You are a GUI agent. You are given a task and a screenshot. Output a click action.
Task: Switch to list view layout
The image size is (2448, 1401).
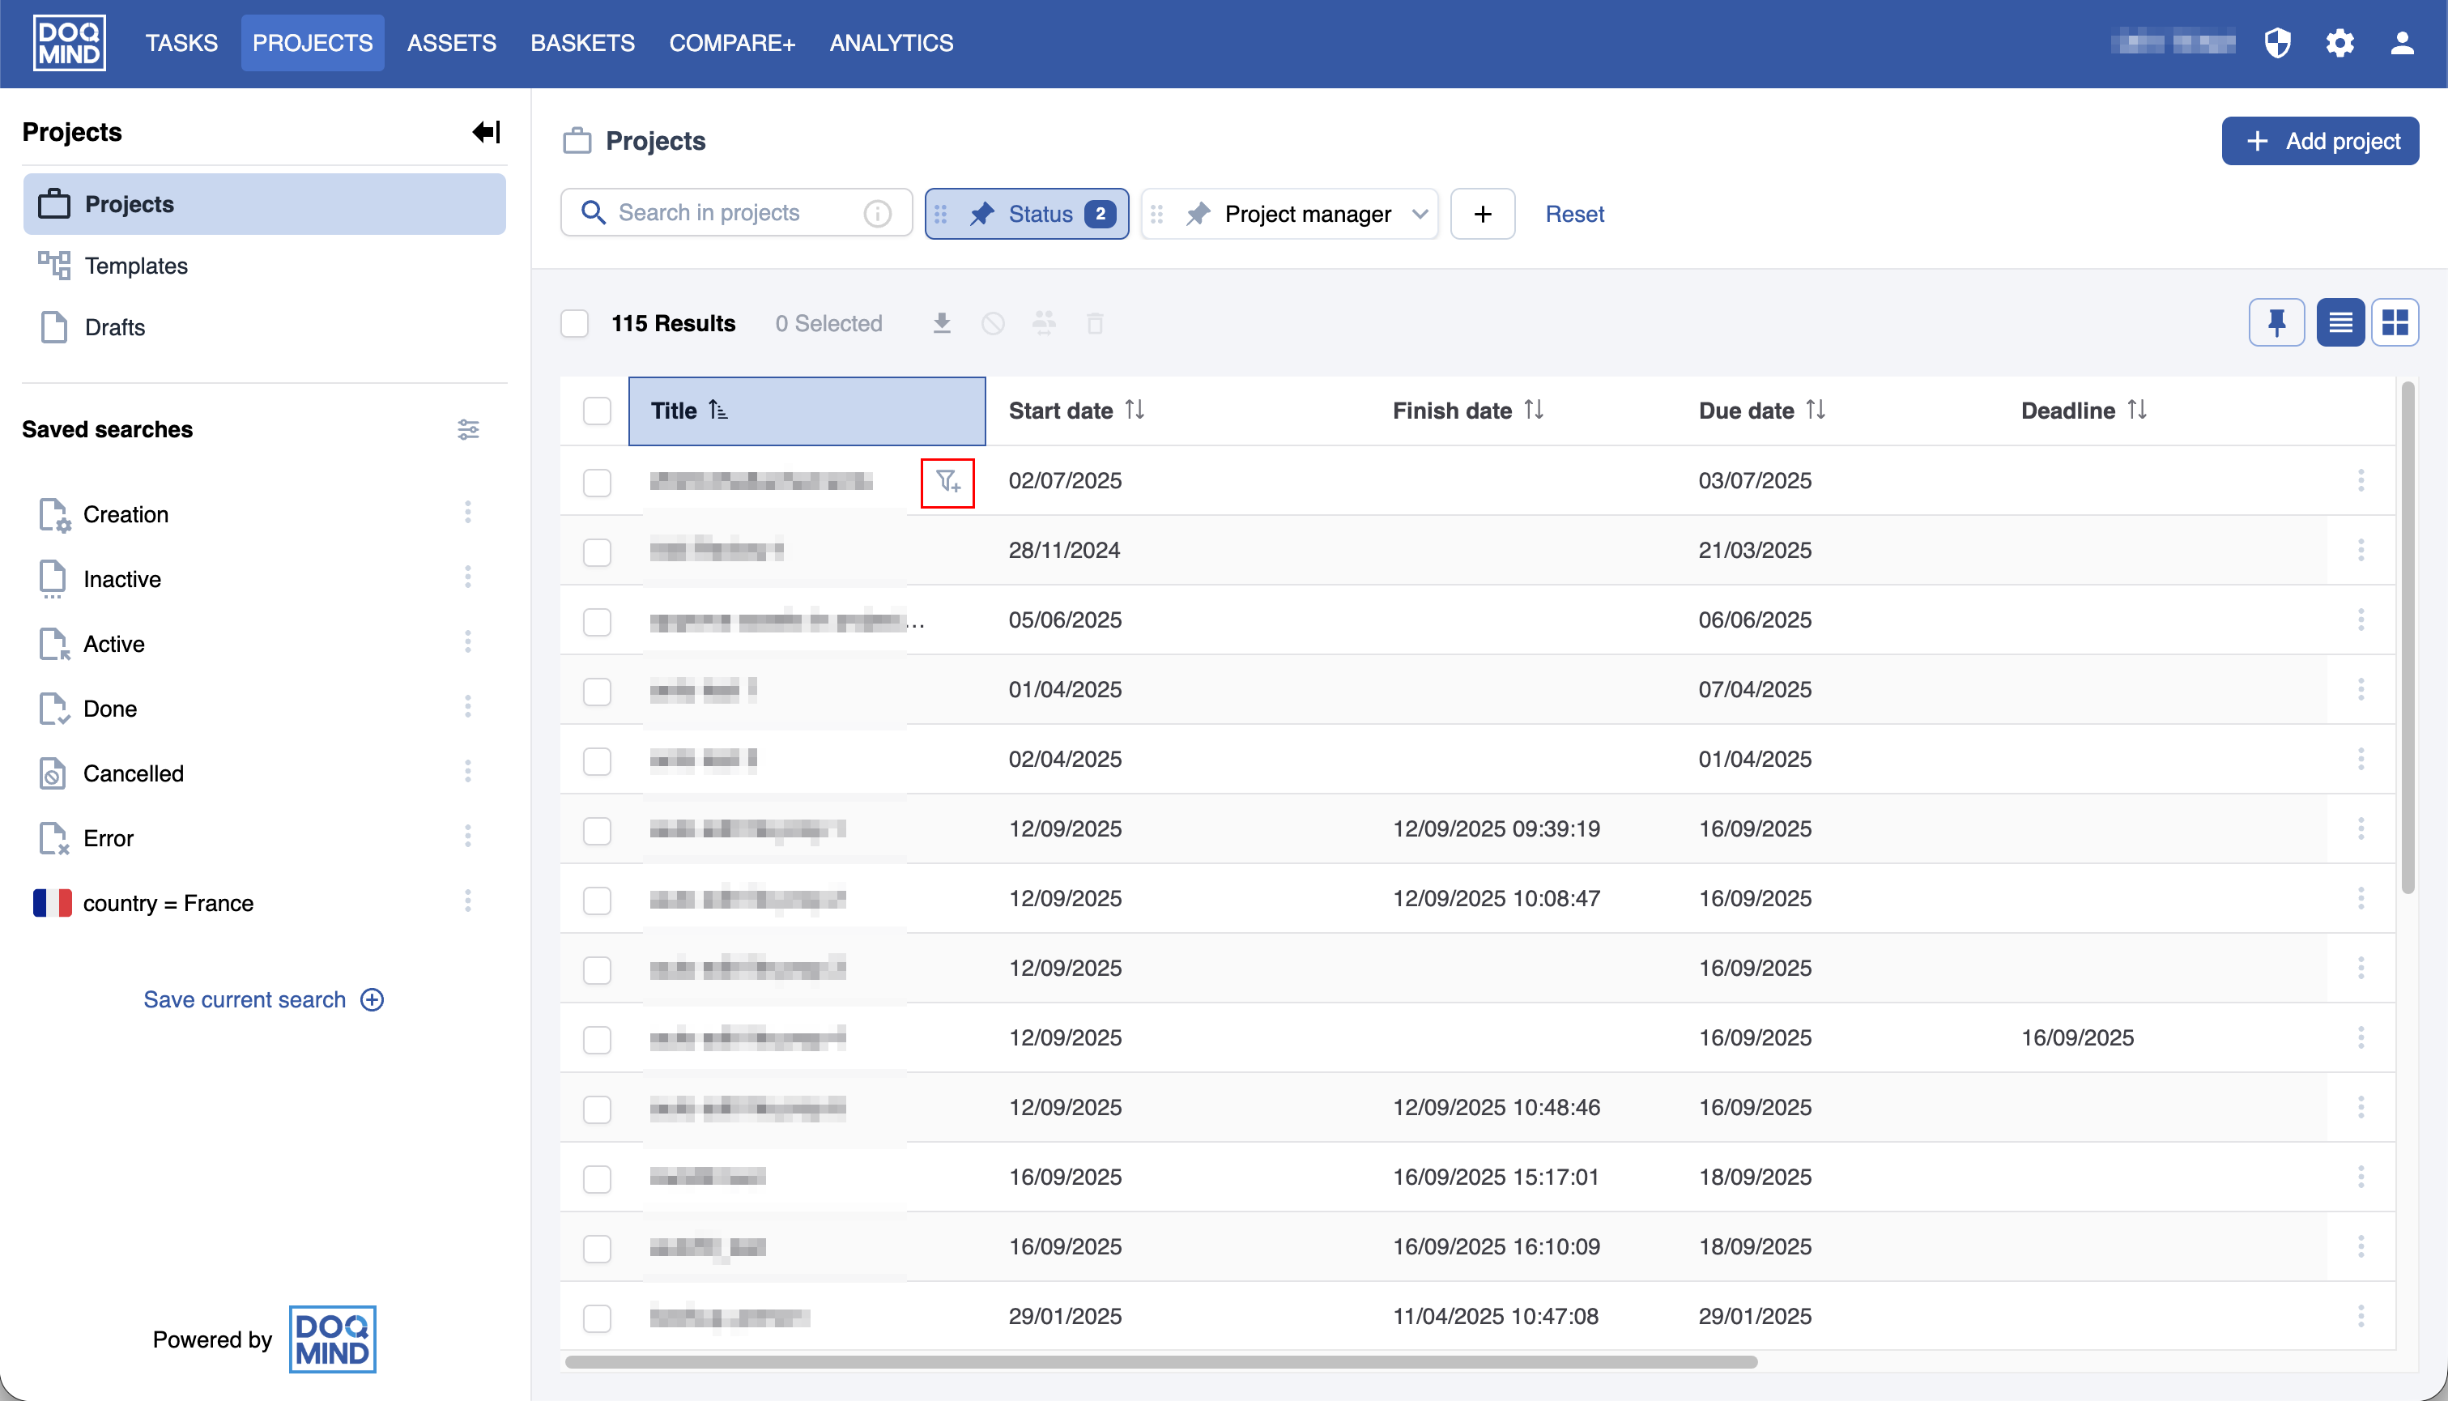pyautogui.click(x=2339, y=322)
